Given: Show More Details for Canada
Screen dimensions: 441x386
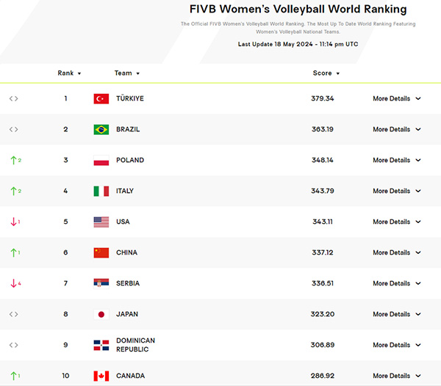Looking at the screenshot, I should pos(397,376).
